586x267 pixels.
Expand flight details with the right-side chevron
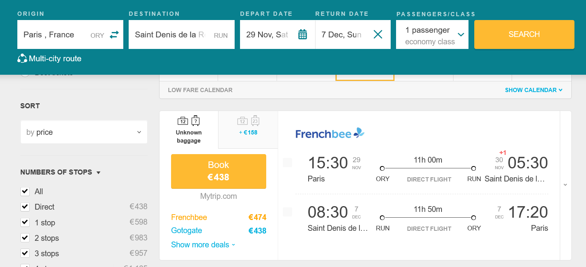click(x=565, y=185)
